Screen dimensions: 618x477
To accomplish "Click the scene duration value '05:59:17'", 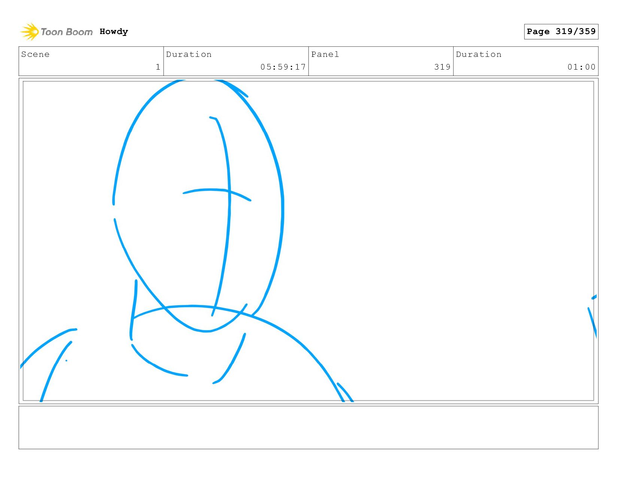I will (283, 67).
